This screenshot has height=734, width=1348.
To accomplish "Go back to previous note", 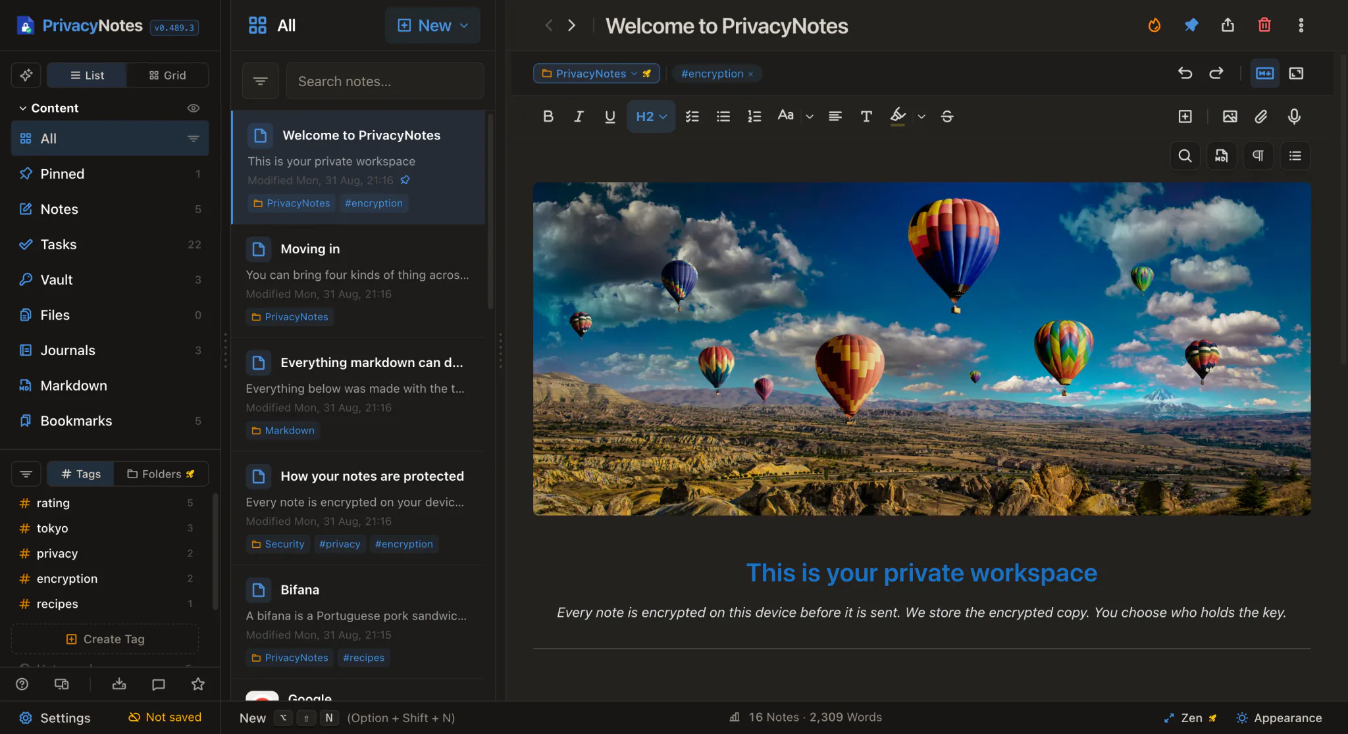I will [x=548, y=25].
